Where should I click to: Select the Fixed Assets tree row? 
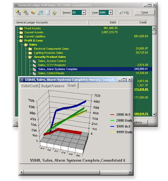(x=33, y=28)
